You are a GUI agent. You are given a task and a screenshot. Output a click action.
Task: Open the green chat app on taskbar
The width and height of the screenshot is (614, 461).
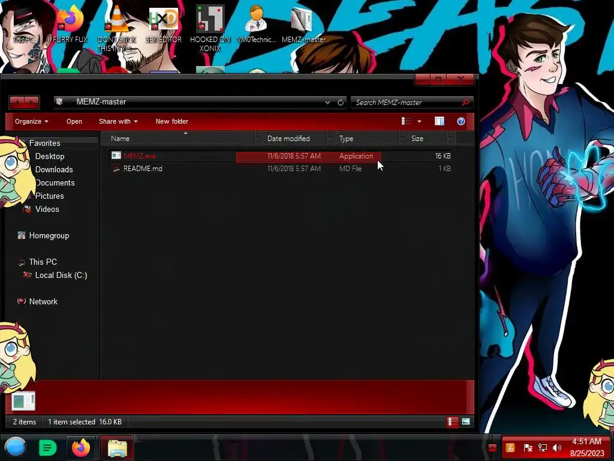pyautogui.click(x=48, y=447)
